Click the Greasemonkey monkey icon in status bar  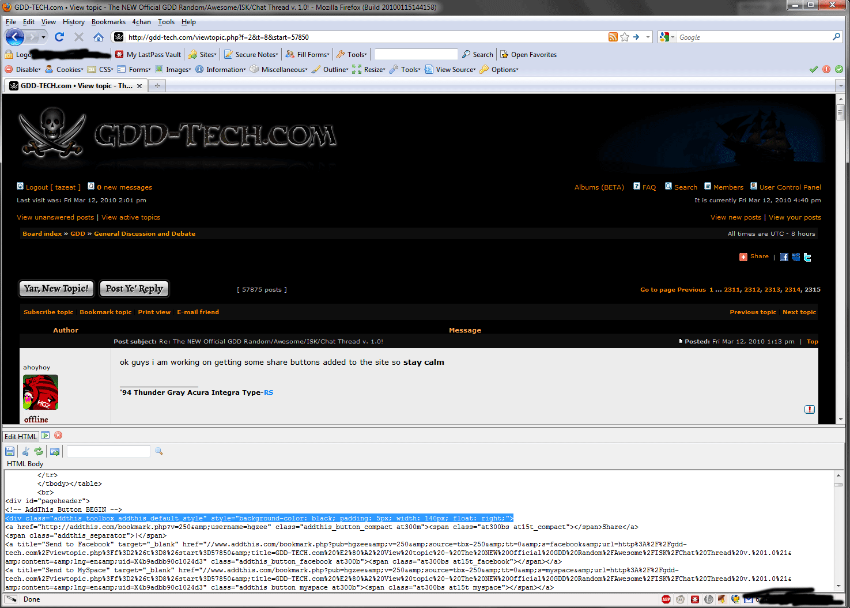pos(681,599)
